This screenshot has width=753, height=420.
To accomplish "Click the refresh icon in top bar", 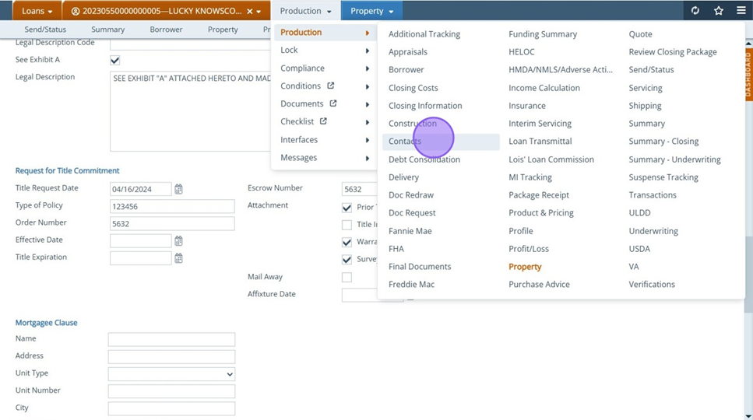I will pos(695,11).
